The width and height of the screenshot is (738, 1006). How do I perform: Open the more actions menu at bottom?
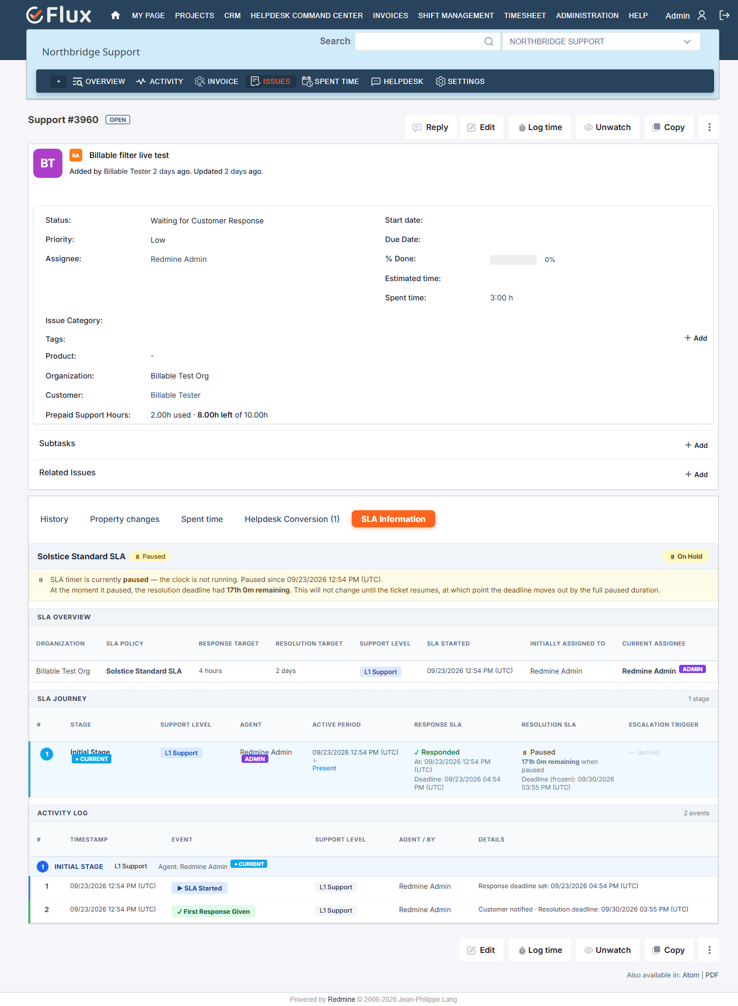(709, 950)
